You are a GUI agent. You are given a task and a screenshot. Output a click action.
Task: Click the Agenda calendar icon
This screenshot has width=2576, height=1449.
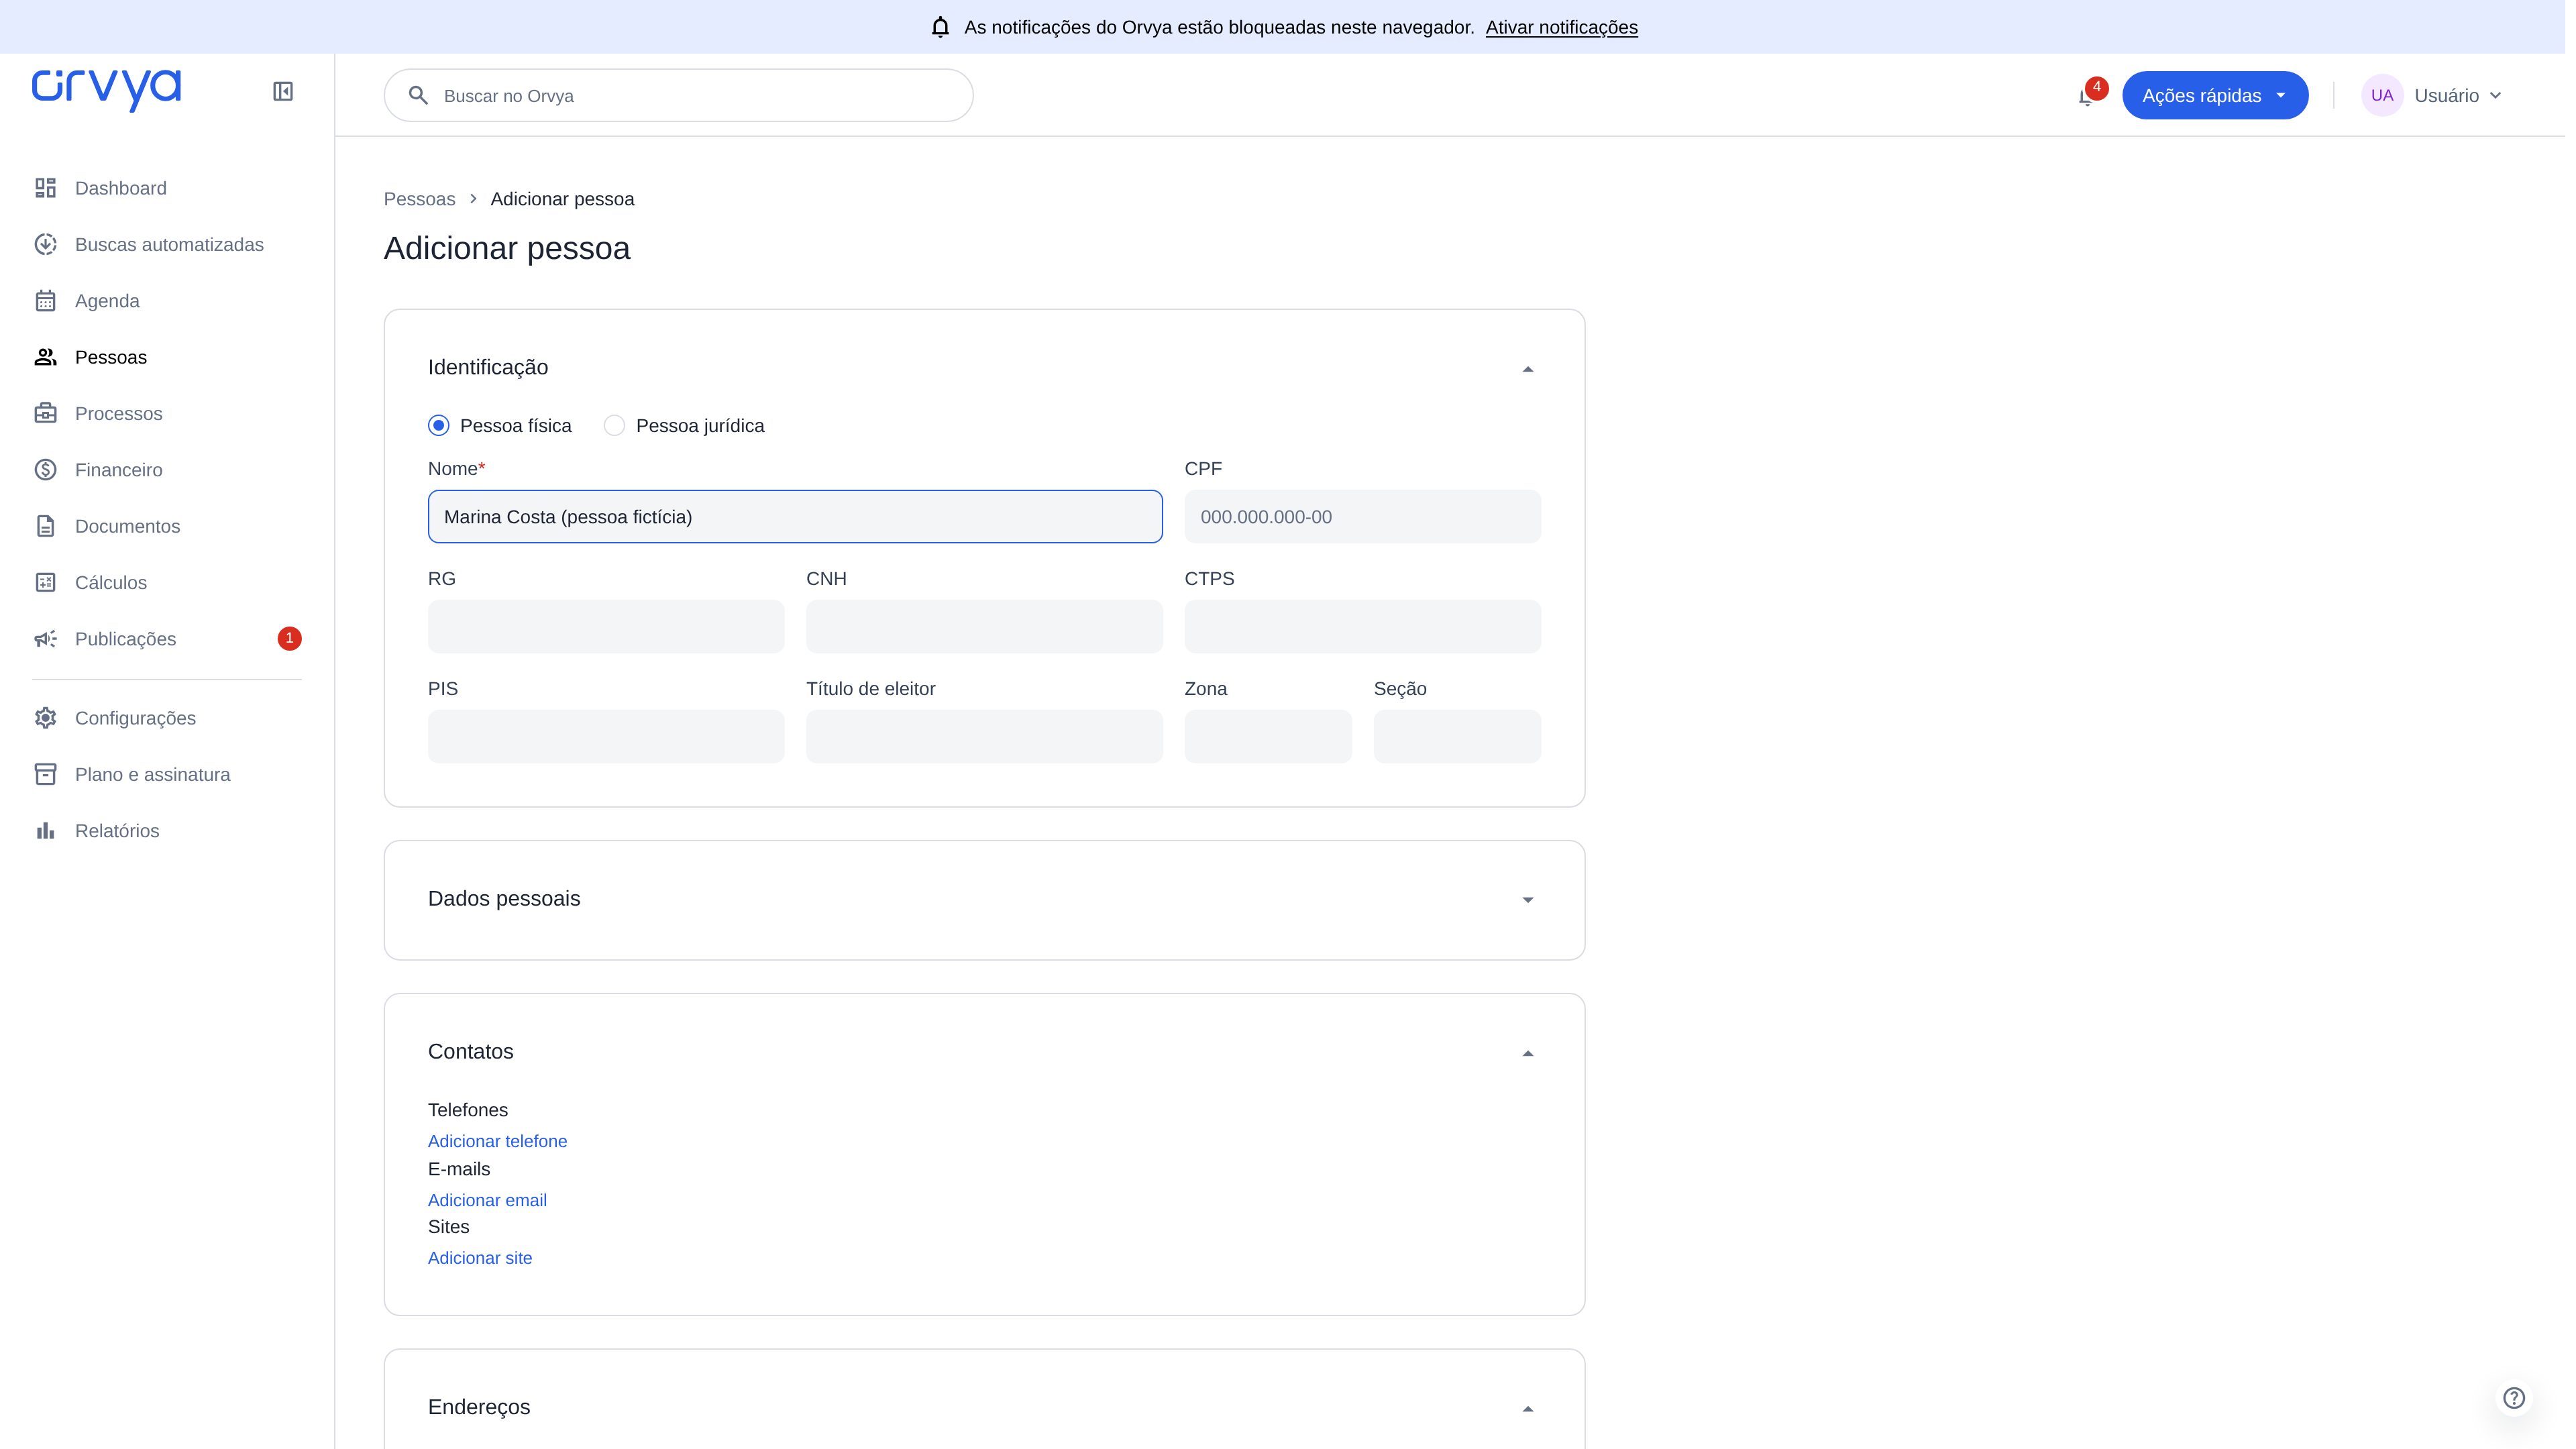pyautogui.click(x=45, y=301)
